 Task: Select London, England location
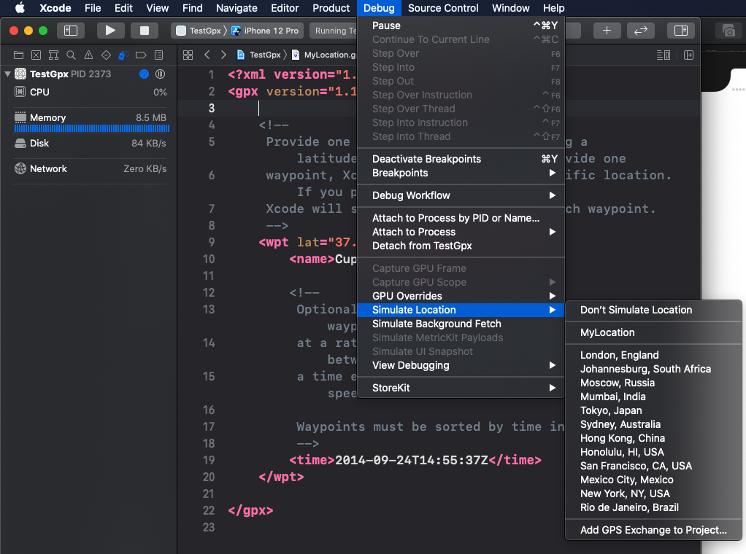tap(653, 356)
